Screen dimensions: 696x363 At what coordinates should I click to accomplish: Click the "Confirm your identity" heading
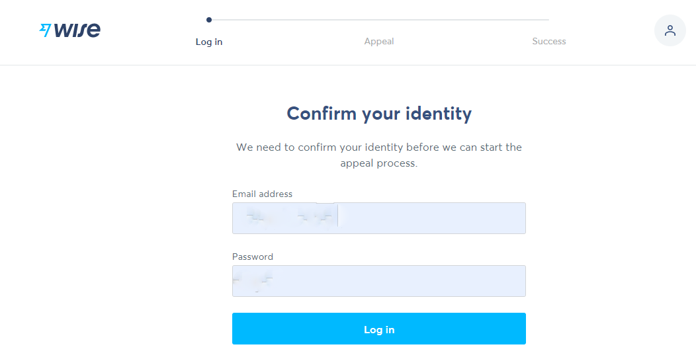(x=379, y=114)
